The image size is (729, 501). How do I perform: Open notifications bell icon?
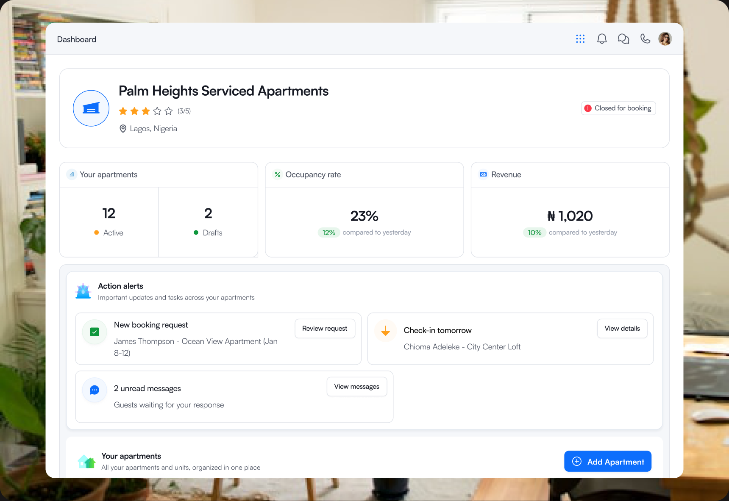(x=602, y=39)
